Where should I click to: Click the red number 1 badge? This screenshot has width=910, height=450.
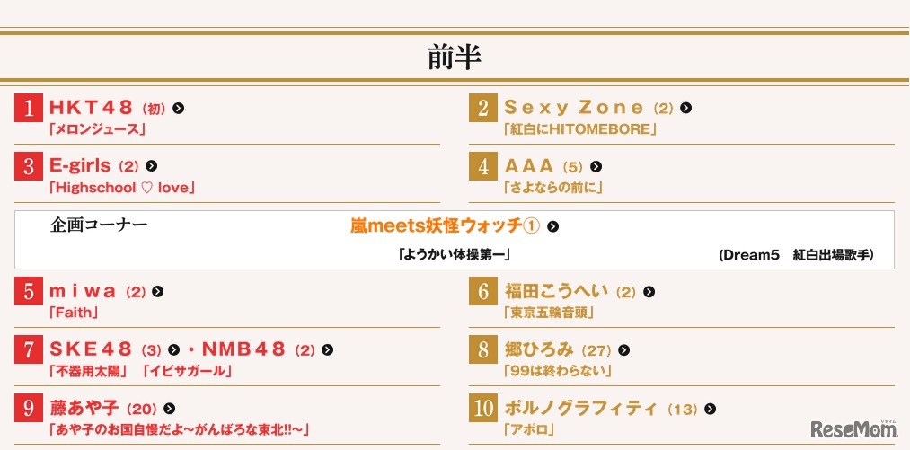tap(29, 109)
